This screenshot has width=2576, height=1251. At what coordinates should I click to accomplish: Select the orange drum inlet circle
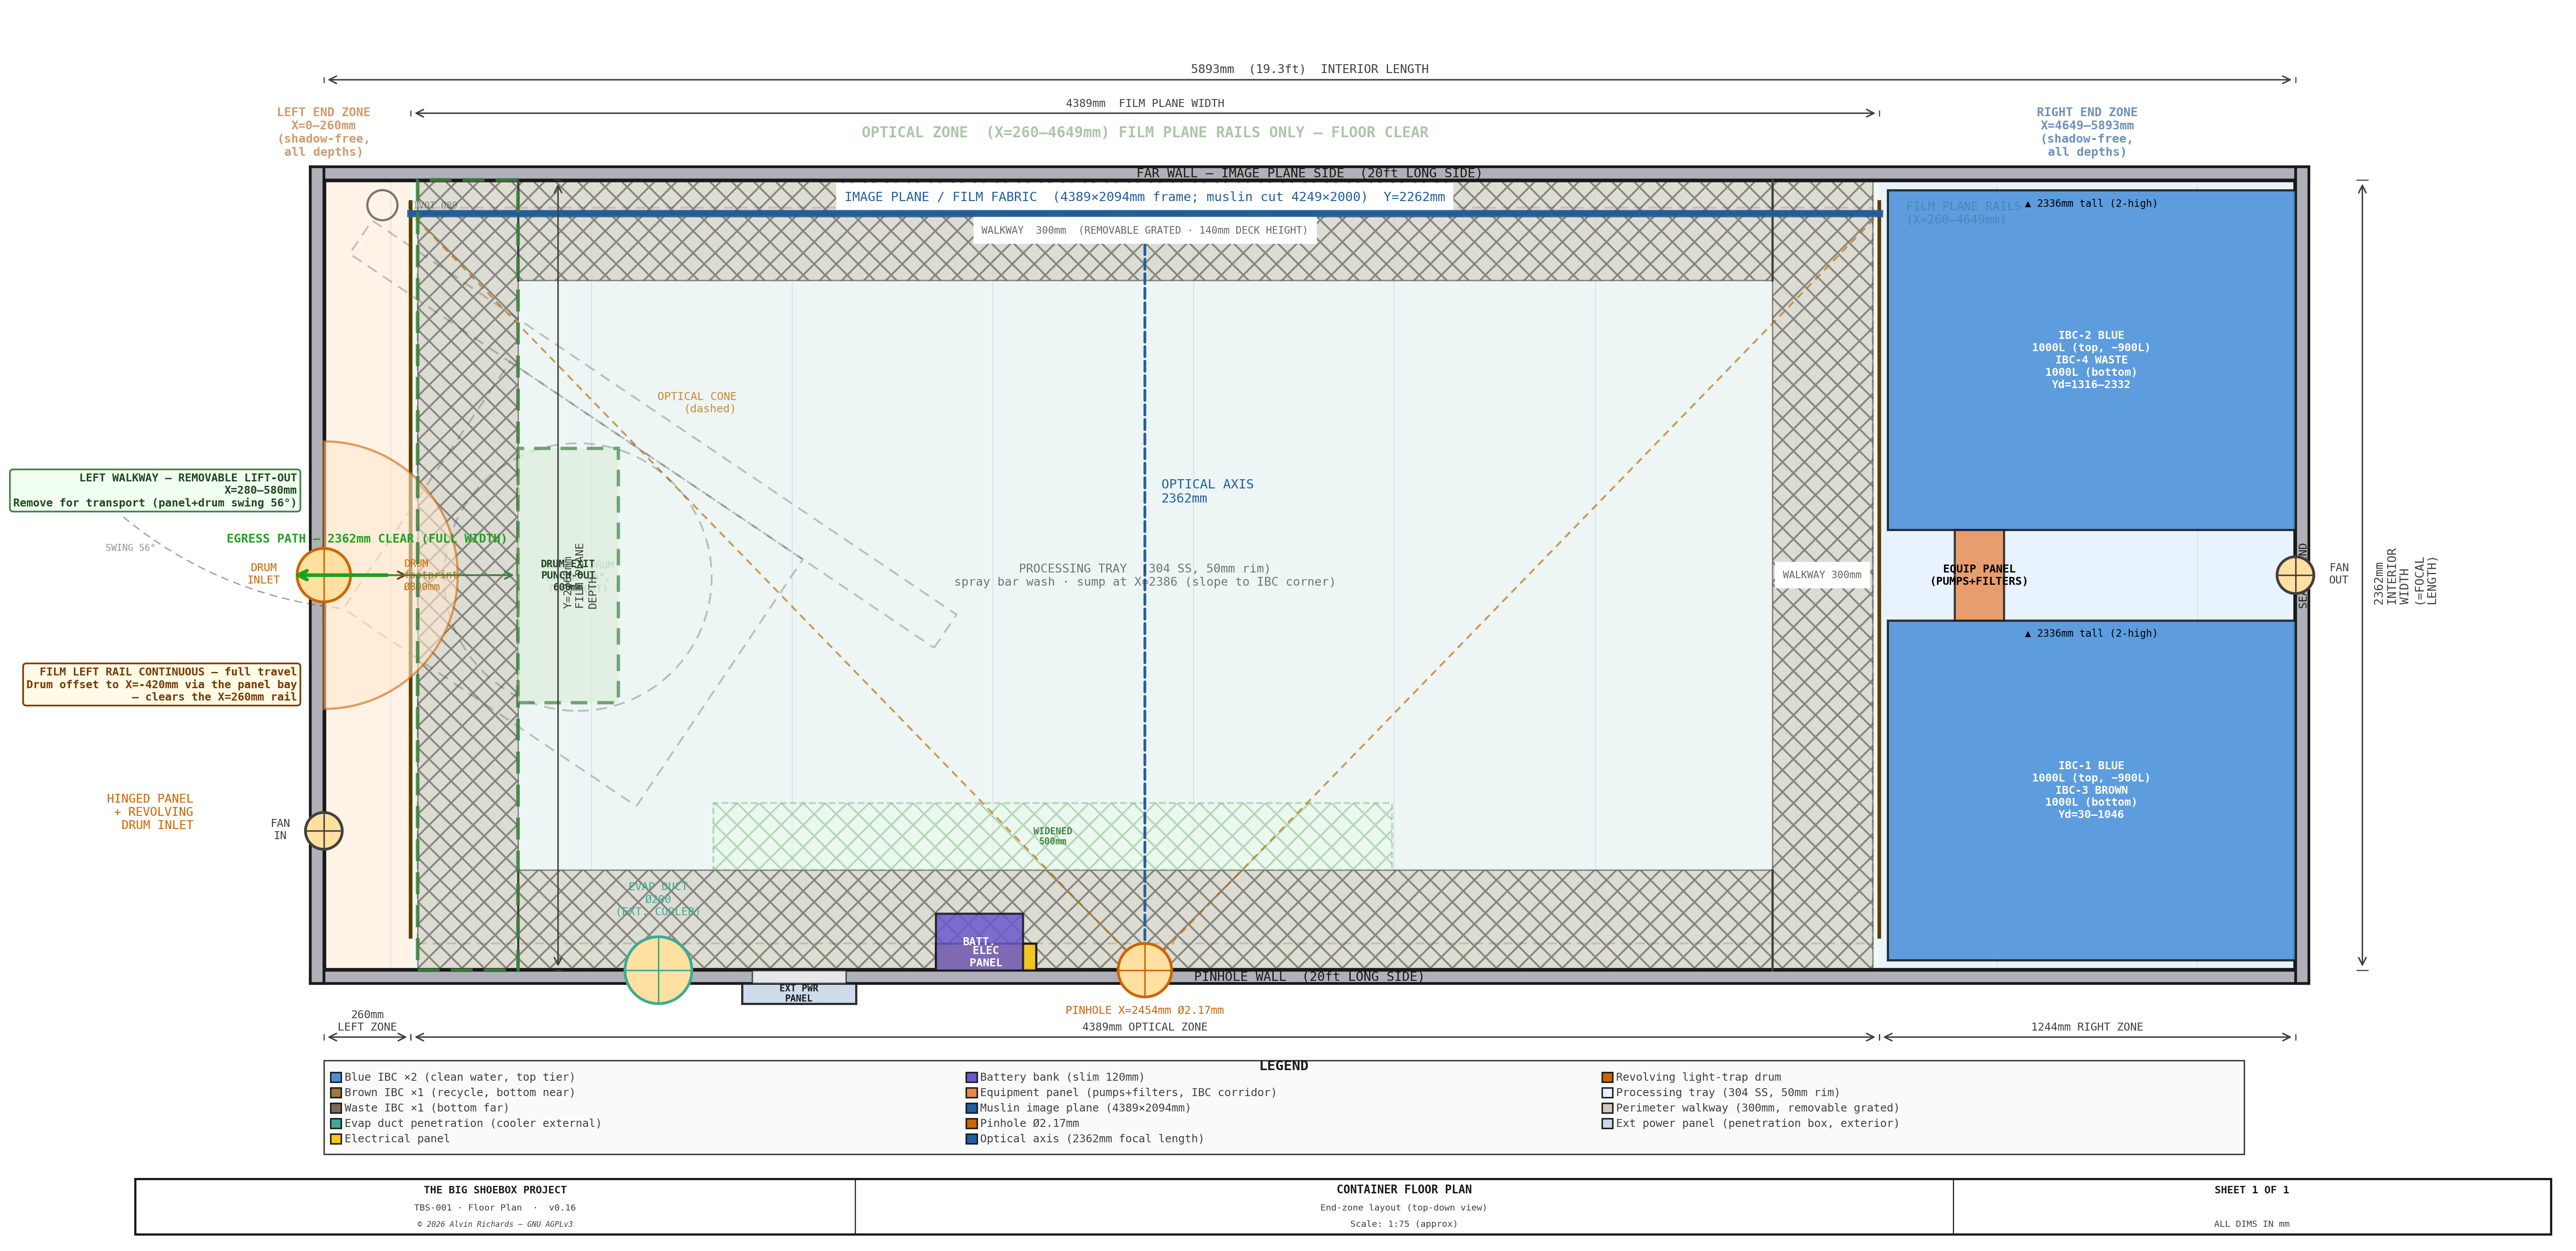pyautogui.click(x=323, y=575)
